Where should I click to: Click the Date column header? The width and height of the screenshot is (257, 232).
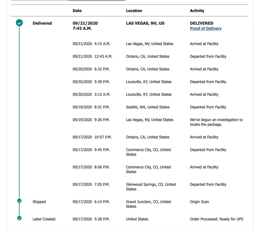pos(77,11)
